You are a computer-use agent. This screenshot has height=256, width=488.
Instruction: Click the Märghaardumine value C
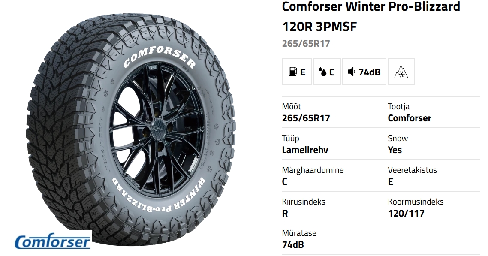point(284,182)
